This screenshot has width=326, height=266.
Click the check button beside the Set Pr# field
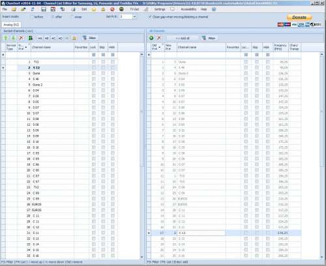[x=135, y=17]
